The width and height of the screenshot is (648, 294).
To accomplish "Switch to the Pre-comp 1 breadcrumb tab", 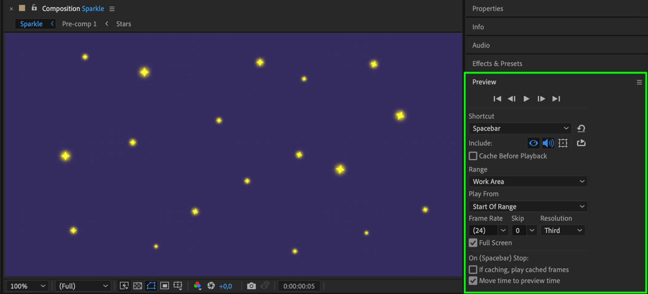I will coord(79,24).
